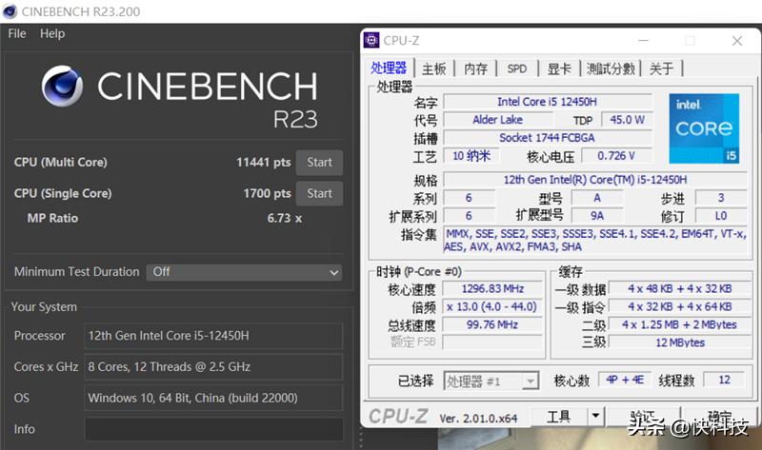Screen dimensions: 762x450
Task: Click the TDP value 45.0 W
Action: (x=627, y=120)
